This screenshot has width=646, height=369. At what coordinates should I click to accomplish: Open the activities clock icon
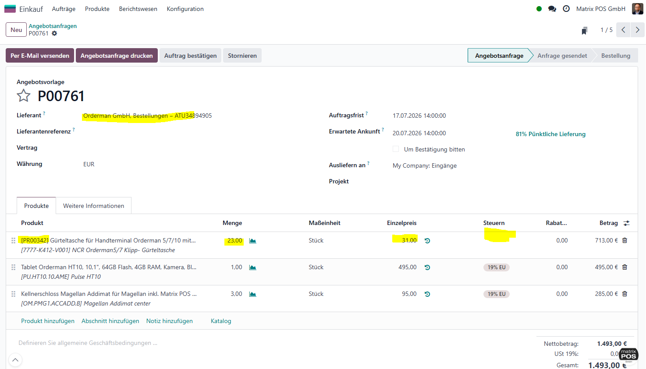click(566, 9)
